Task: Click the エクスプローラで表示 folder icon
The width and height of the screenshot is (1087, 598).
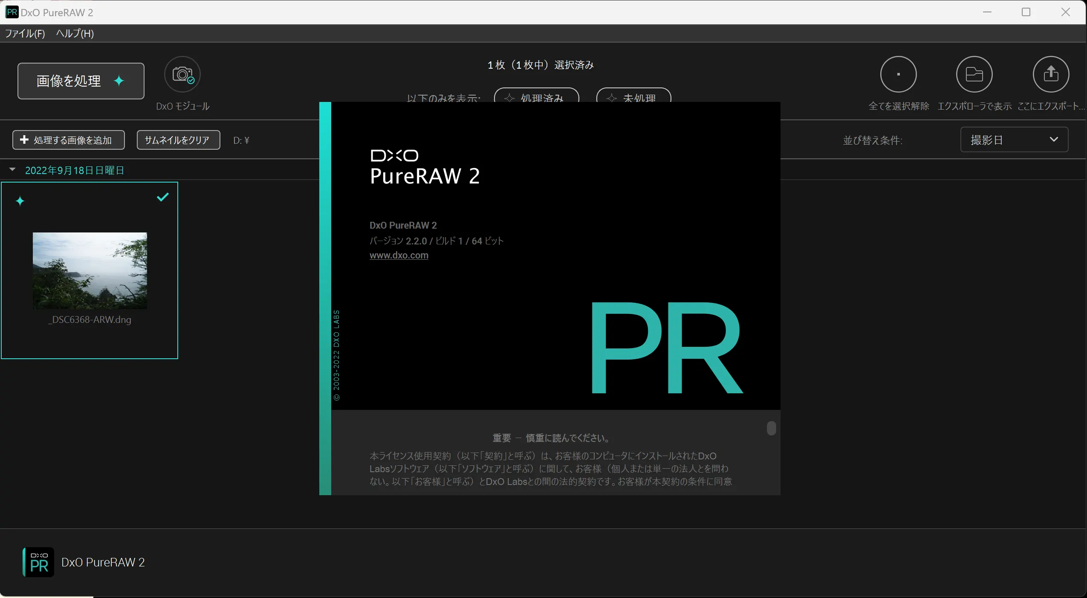Action: point(974,75)
